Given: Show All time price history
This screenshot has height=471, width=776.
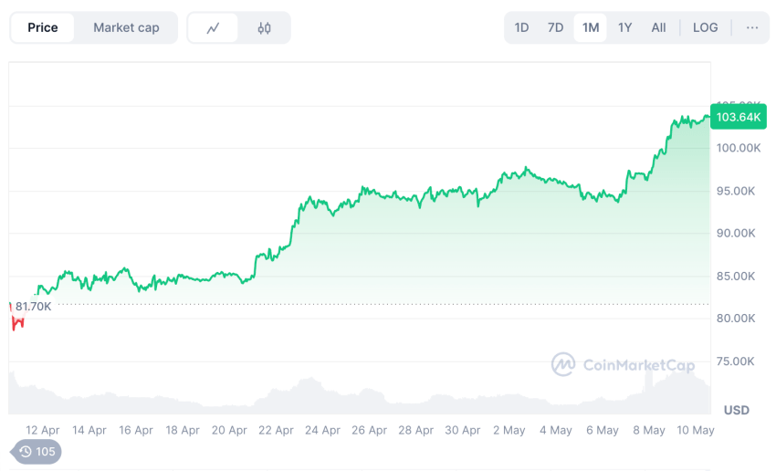Looking at the screenshot, I should (x=658, y=27).
